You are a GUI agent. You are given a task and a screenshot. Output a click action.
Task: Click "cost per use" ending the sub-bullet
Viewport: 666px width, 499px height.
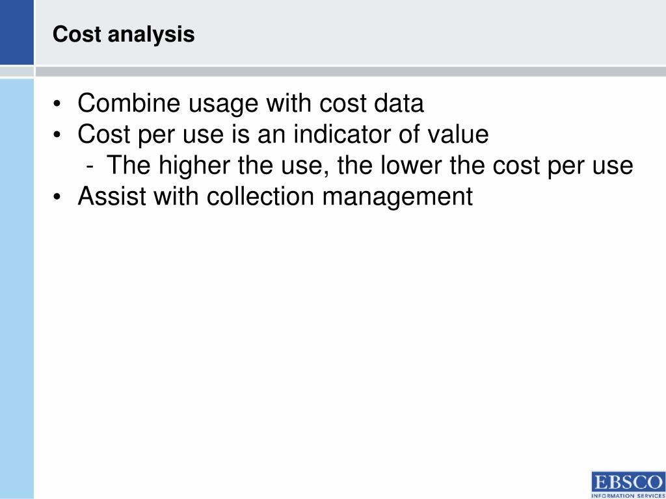563,166
